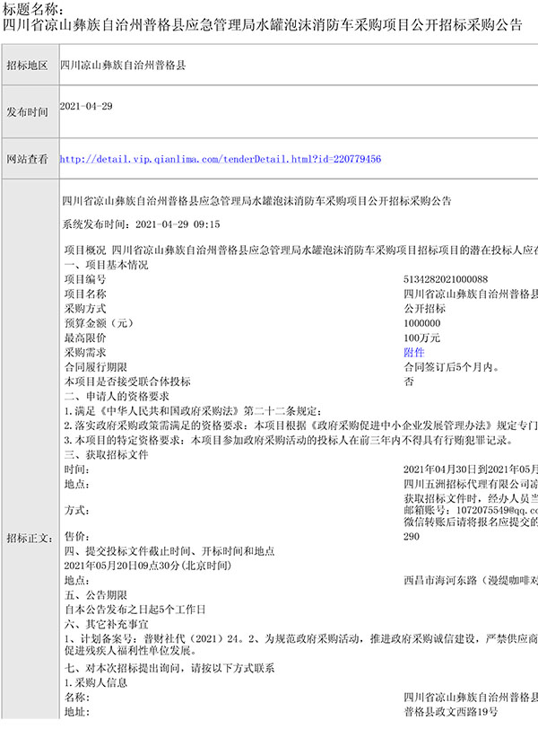
Task: Open the 附件 attachment link
Action: tap(413, 353)
